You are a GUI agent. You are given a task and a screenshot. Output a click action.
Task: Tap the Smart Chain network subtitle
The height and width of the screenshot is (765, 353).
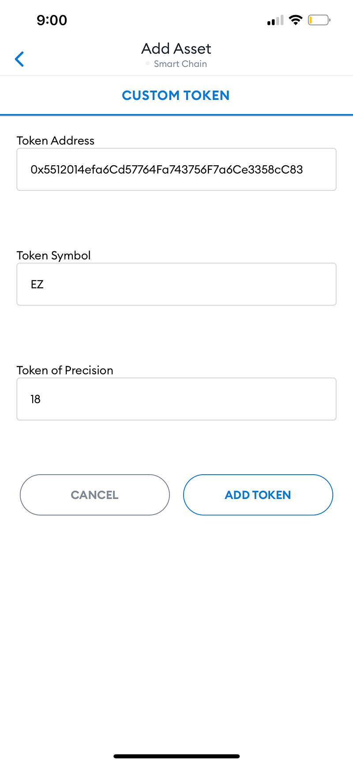tap(180, 64)
